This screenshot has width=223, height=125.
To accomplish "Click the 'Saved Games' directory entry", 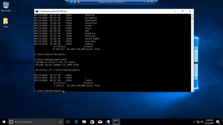I will click(x=92, y=39).
